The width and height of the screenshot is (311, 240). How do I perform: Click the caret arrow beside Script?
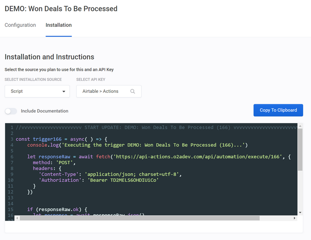pos(64,92)
